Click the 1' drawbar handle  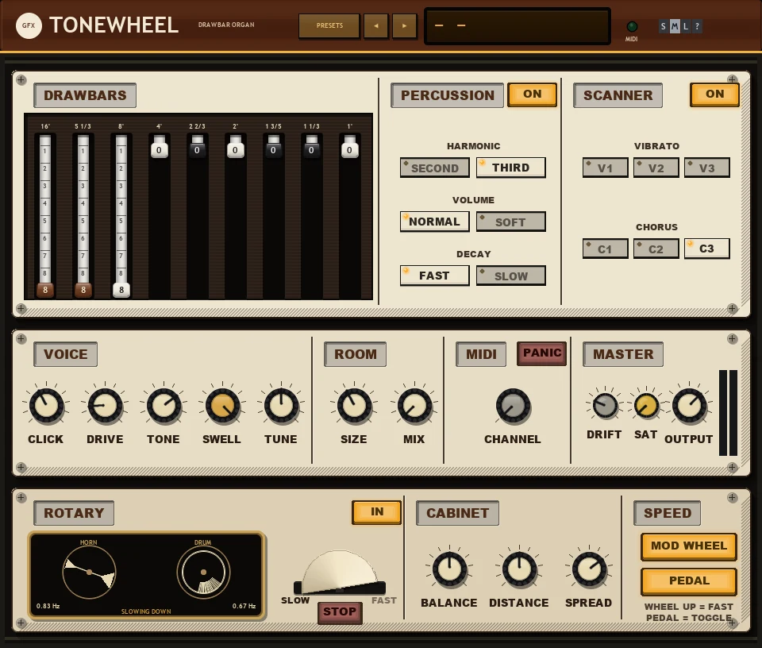(349, 150)
